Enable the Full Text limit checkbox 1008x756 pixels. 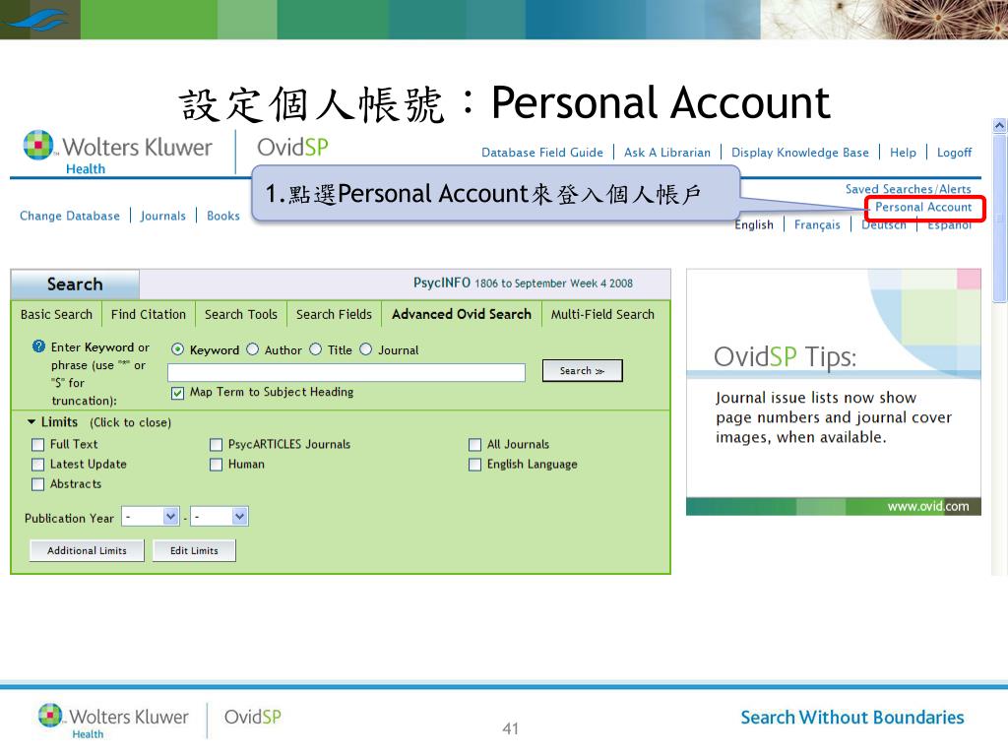pyautogui.click(x=38, y=445)
